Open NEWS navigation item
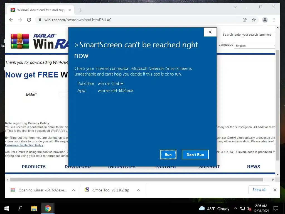Screen dimensions: 285x214 254,167
